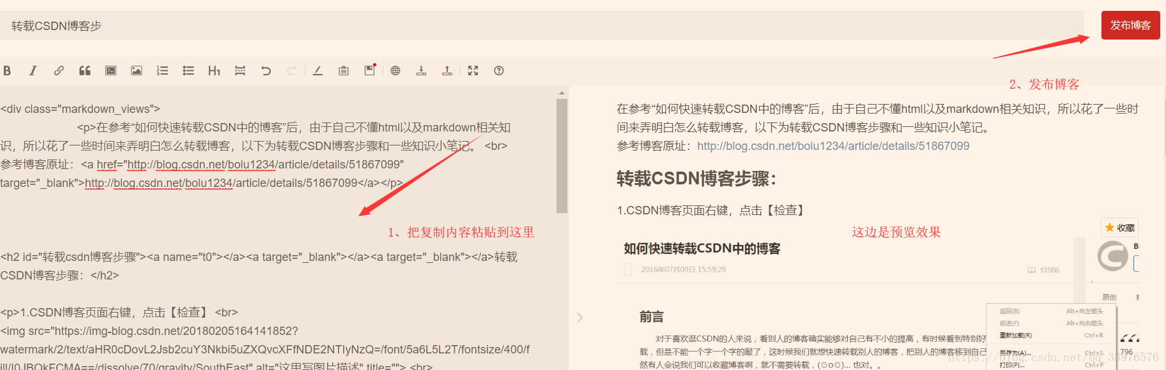Toggle bold formatting in the editor toolbar
The height and width of the screenshot is (370, 1166).
coord(7,71)
